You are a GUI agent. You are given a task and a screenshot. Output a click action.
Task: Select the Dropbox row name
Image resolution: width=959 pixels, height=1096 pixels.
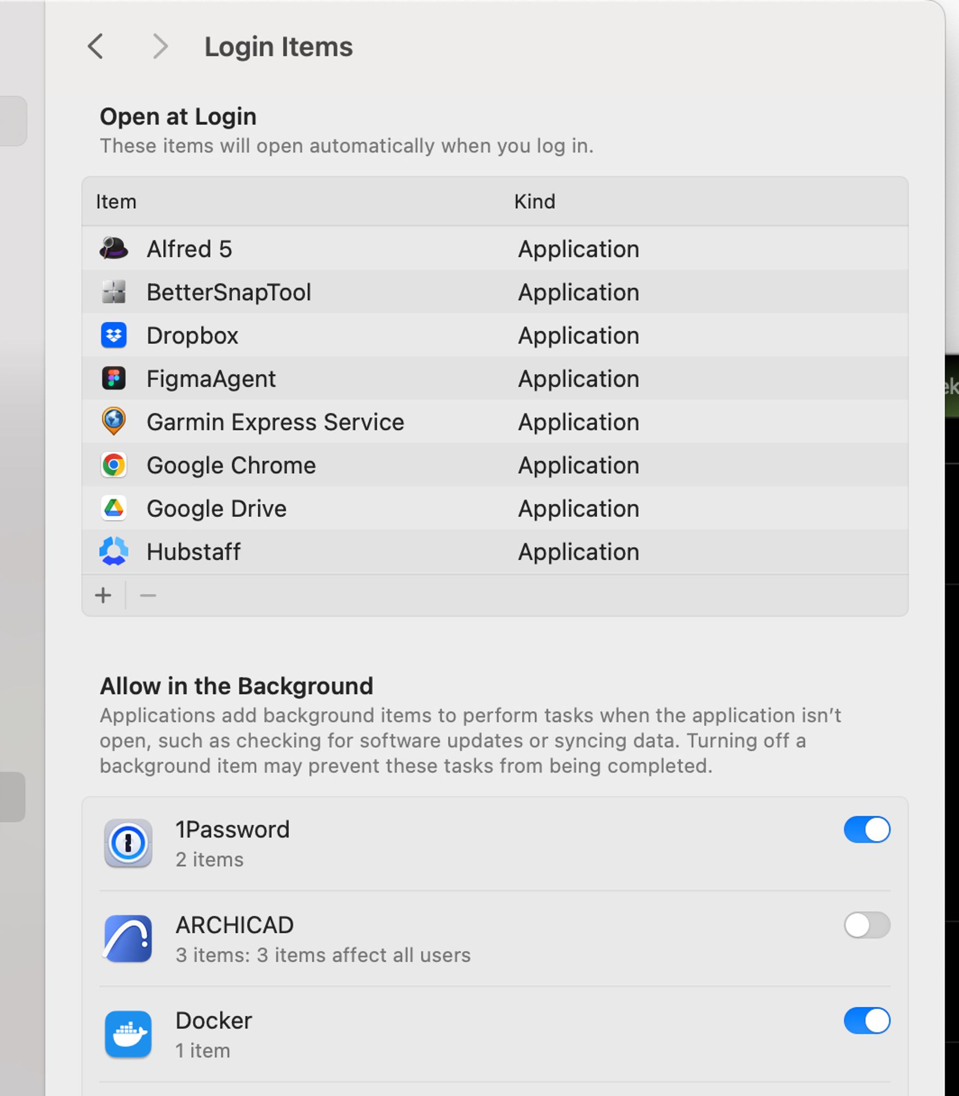point(192,335)
